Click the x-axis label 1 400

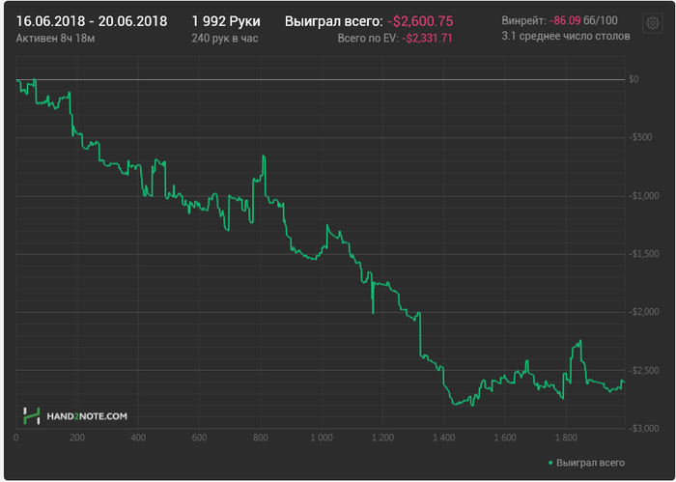point(444,438)
